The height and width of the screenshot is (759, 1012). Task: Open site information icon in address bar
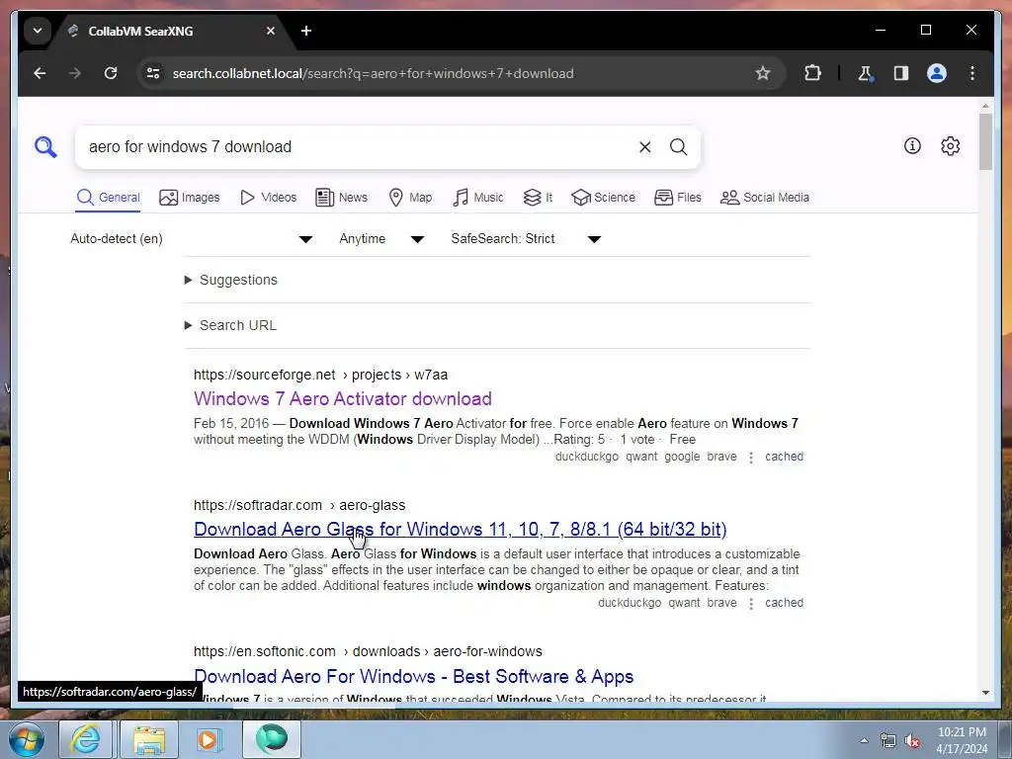click(x=153, y=73)
